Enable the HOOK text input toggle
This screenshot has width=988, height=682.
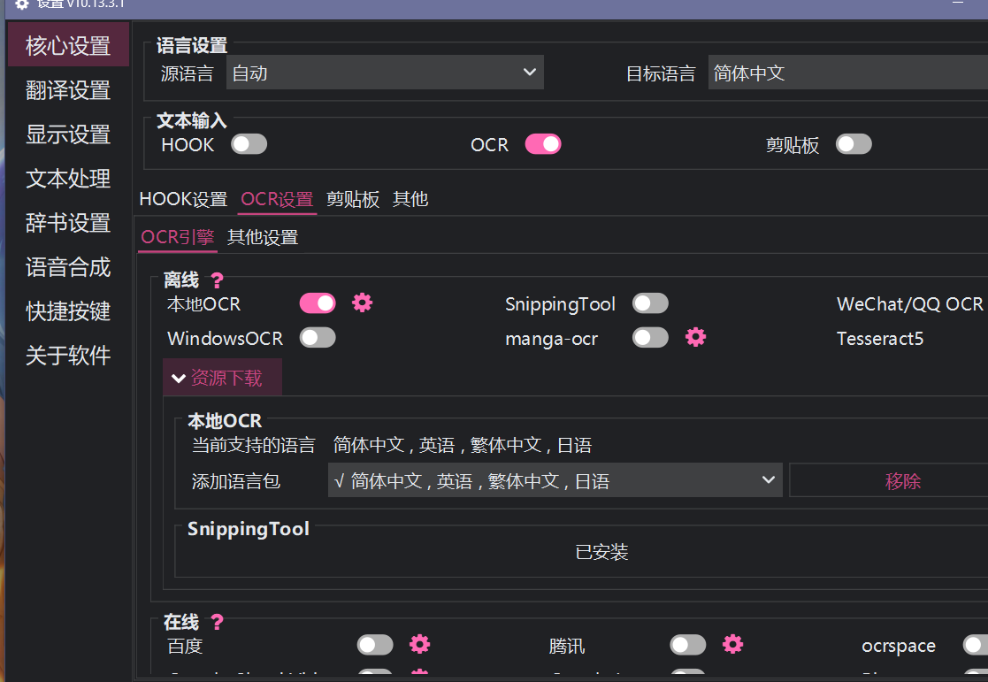249,143
